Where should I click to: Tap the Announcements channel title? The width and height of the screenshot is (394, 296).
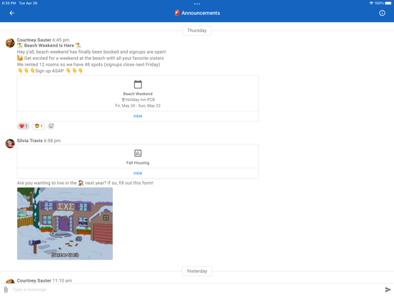198,13
